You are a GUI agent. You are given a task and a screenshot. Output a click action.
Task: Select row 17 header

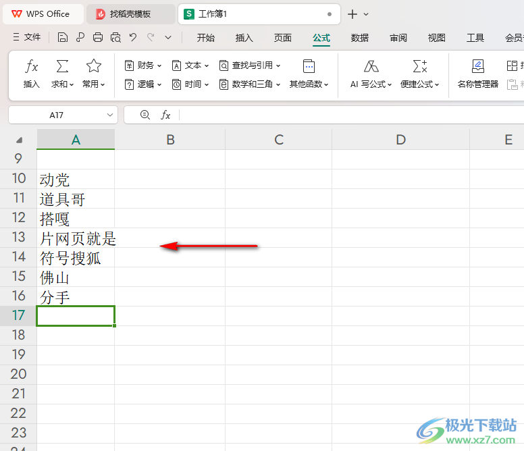18,316
